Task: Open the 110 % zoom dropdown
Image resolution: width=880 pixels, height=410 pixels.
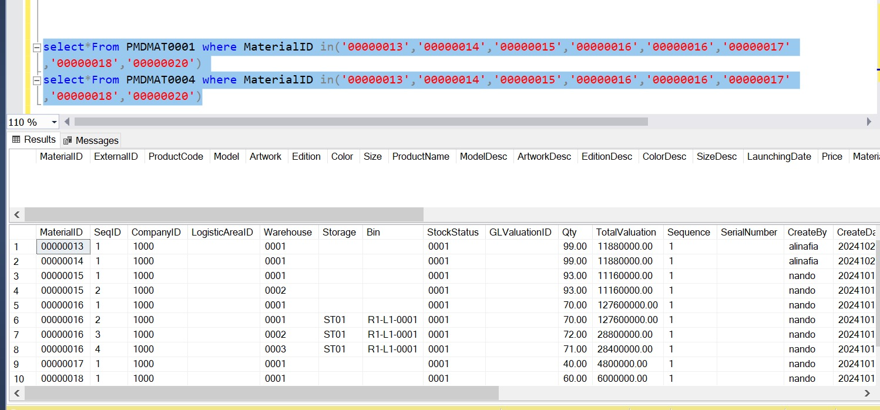Action: coord(54,122)
